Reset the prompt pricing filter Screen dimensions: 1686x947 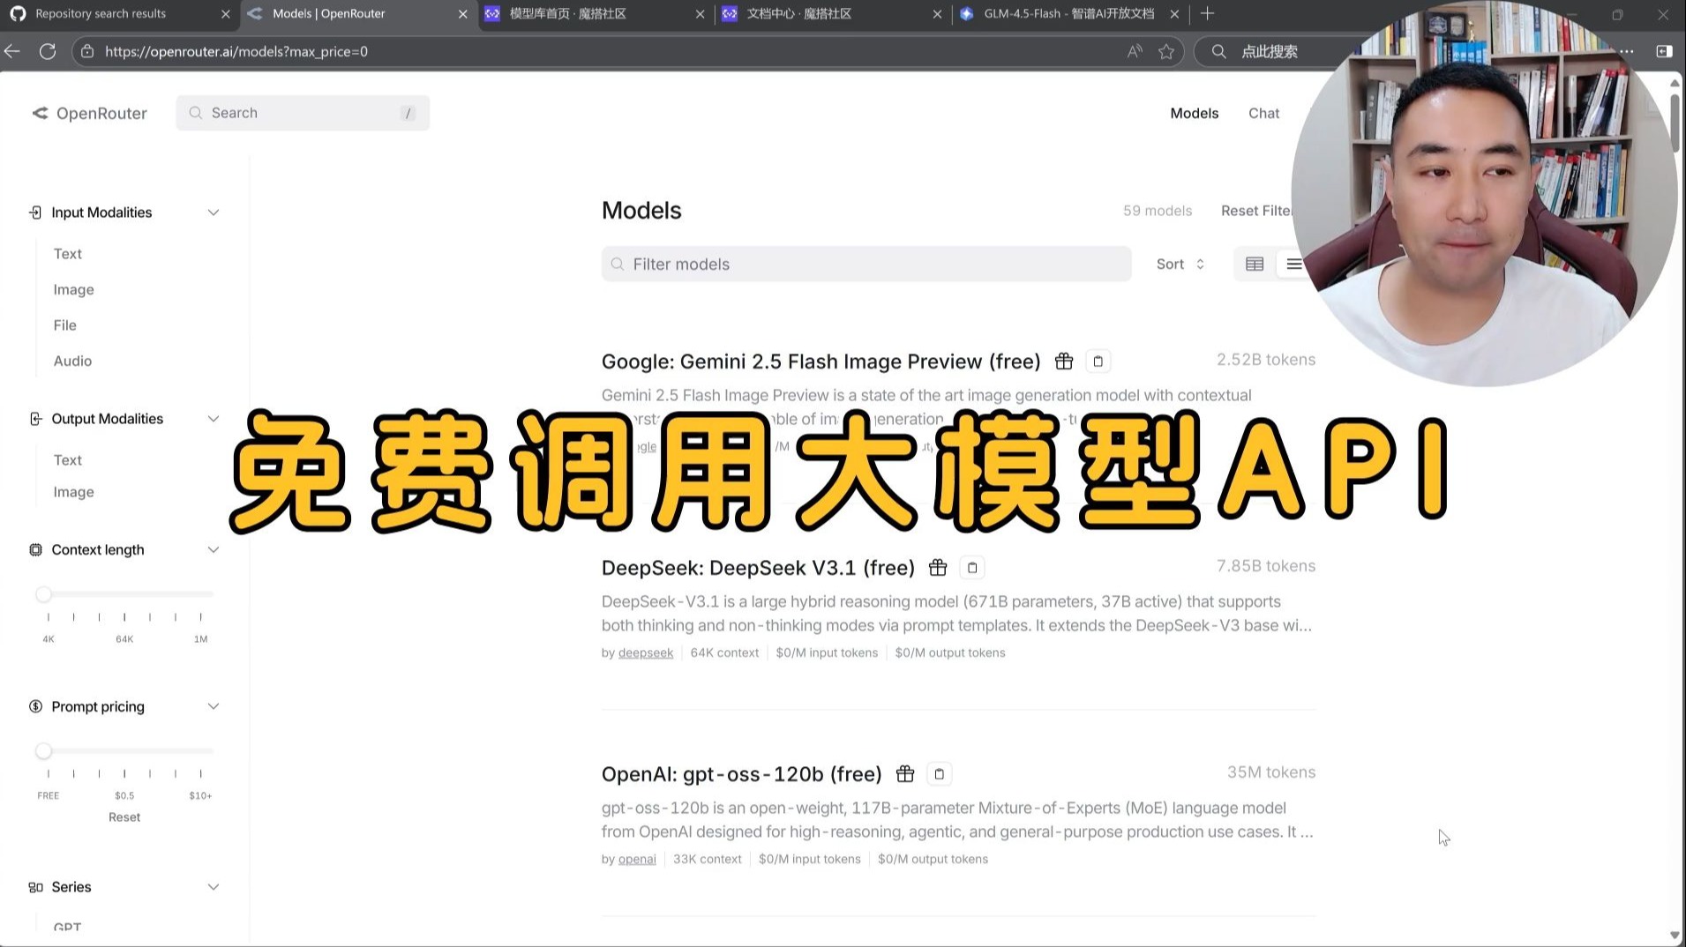pyautogui.click(x=124, y=817)
